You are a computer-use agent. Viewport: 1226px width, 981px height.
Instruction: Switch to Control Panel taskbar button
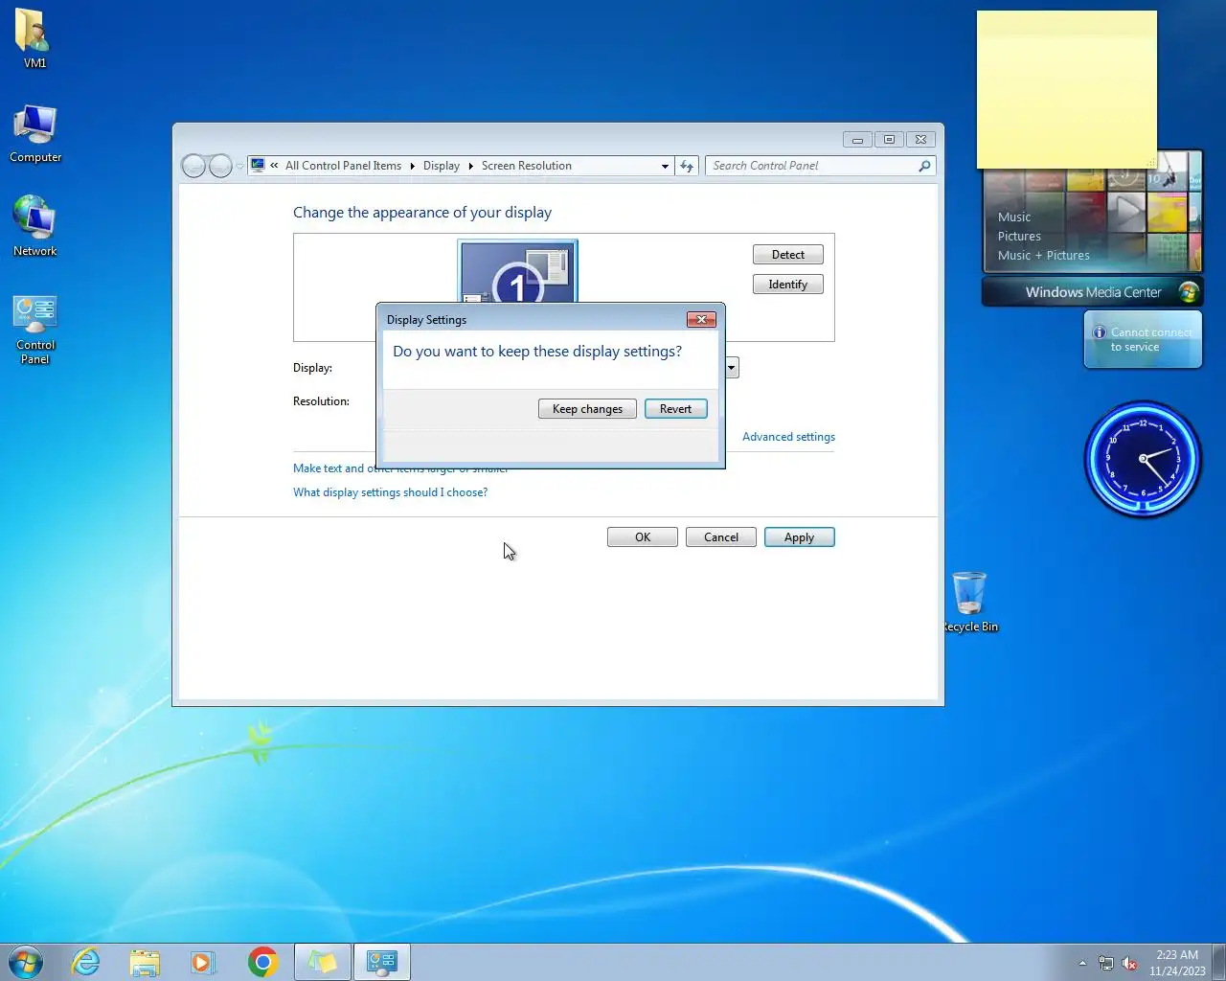coord(382,962)
